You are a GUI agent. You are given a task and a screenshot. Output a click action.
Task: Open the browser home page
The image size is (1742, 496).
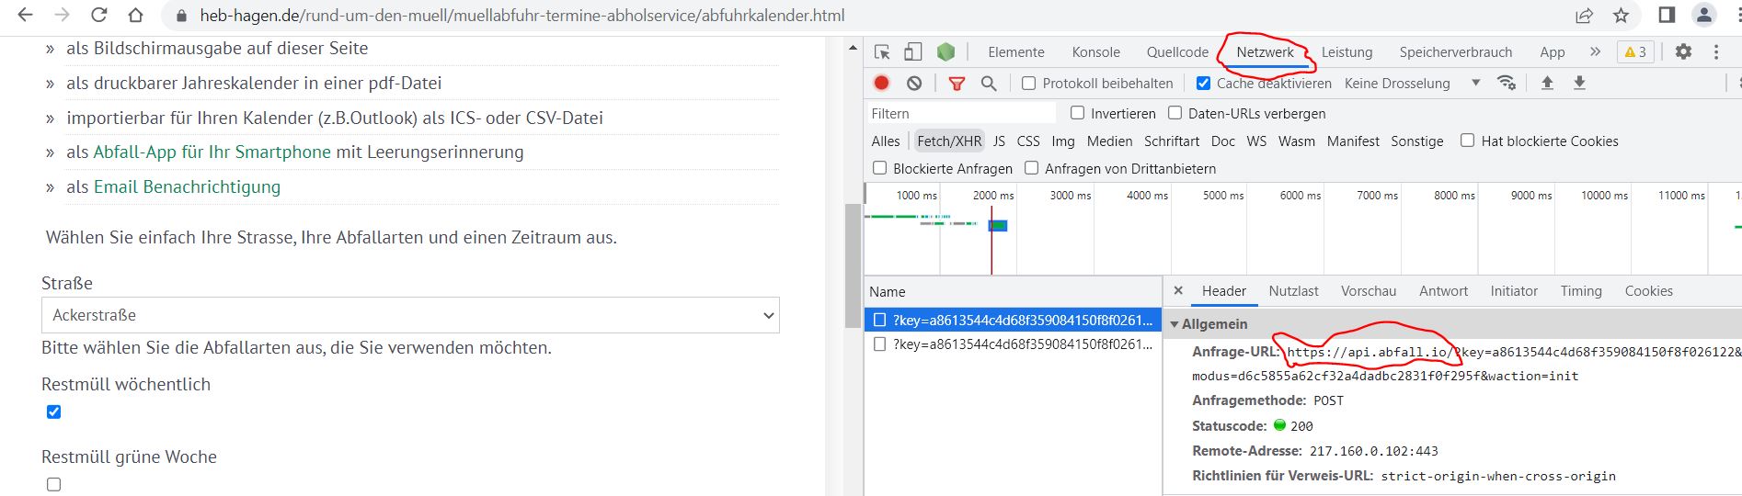click(135, 16)
